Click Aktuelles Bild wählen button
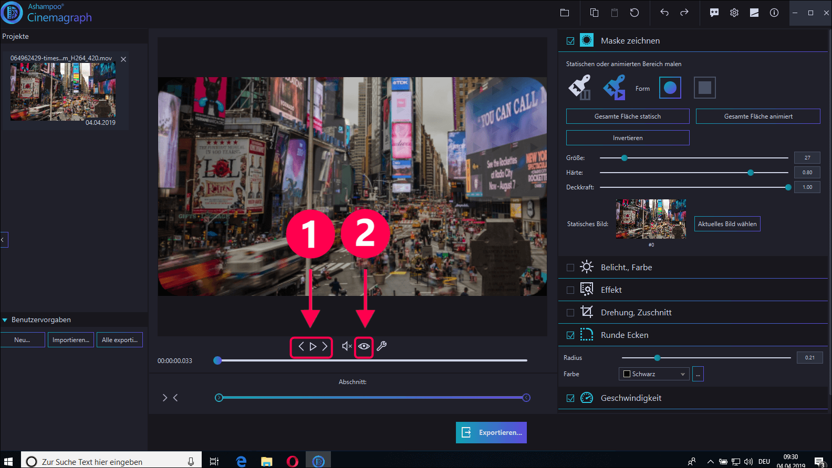This screenshot has width=832, height=468. (x=727, y=224)
